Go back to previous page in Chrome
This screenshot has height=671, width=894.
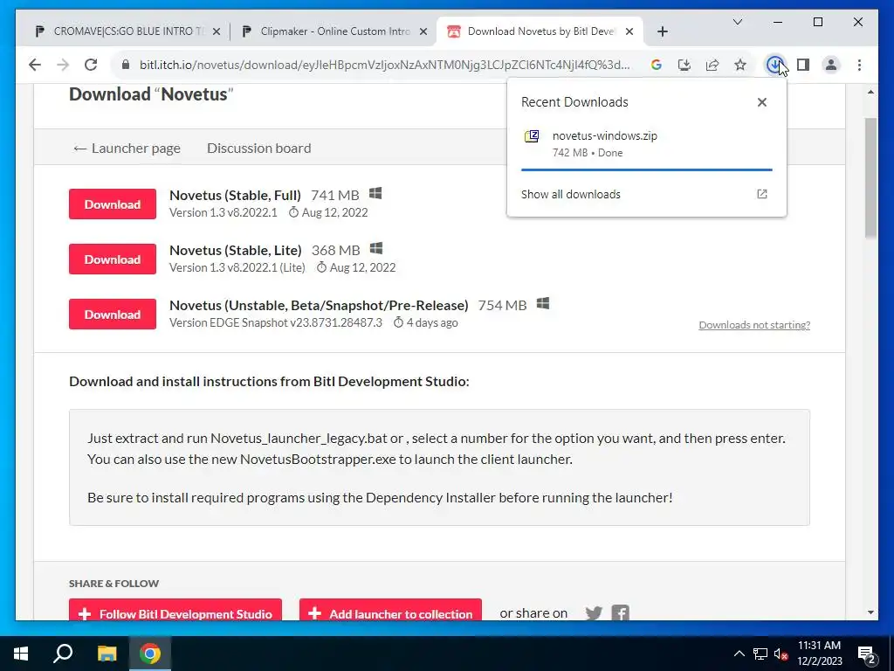click(x=35, y=65)
